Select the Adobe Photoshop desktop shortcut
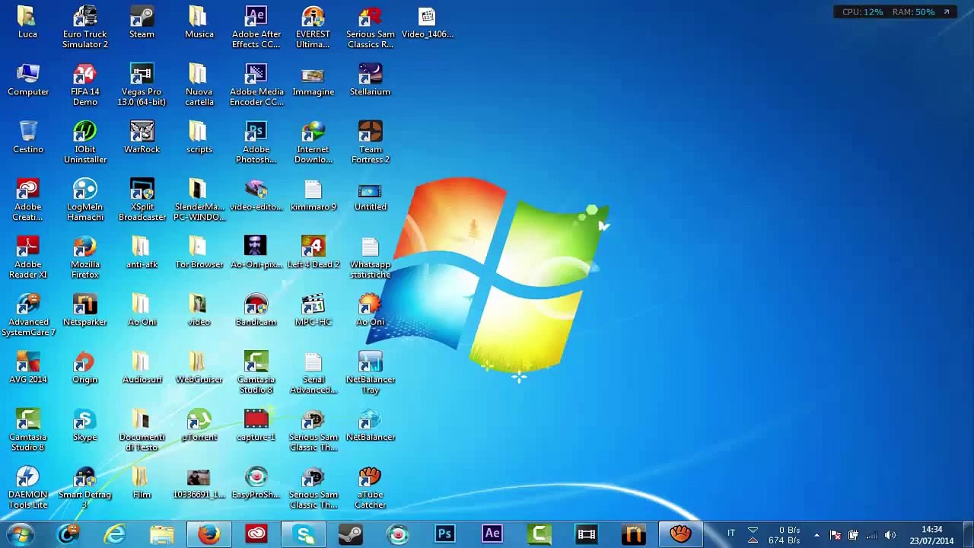 click(x=256, y=142)
